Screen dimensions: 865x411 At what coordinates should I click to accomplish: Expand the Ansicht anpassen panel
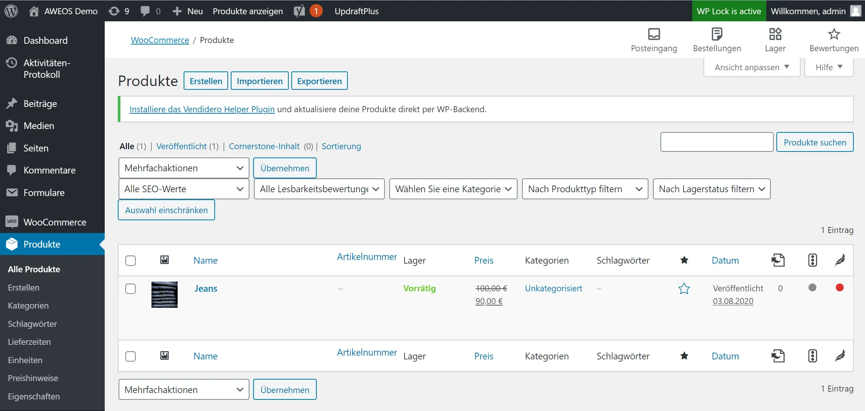pos(752,67)
